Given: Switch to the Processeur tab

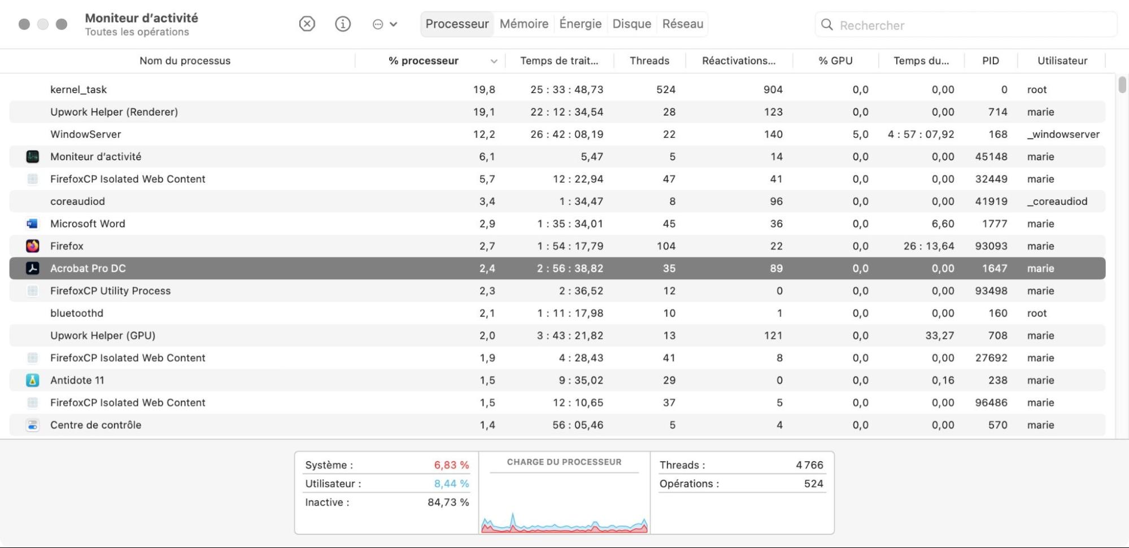Looking at the screenshot, I should 457,24.
